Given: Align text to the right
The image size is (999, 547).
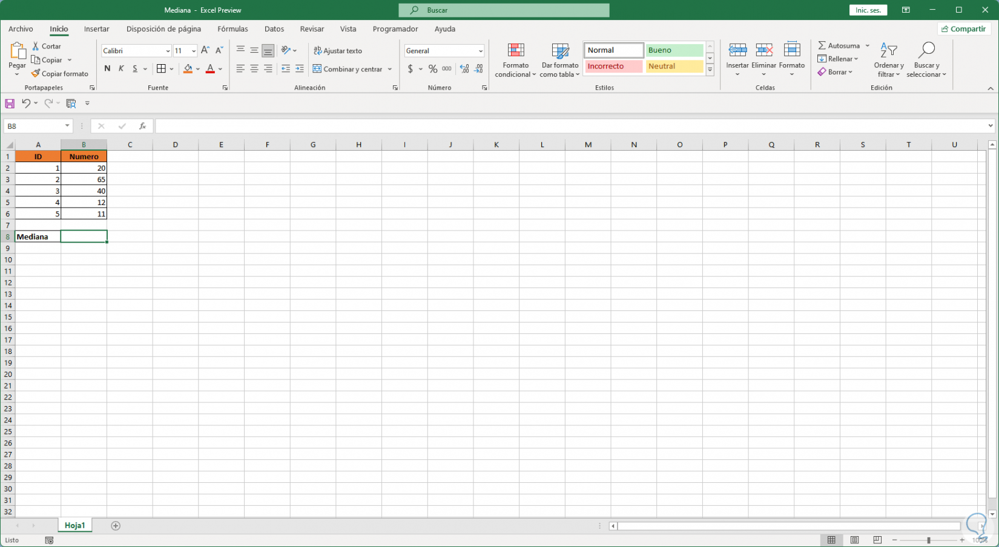Looking at the screenshot, I should point(268,69).
